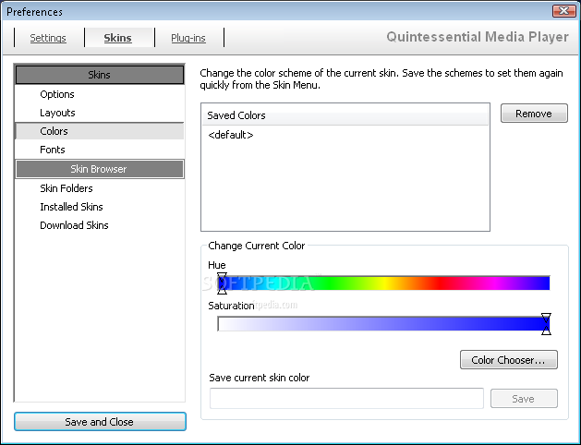Click the Hue slider handle
This screenshot has width=581, height=445.
click(222, 283)
